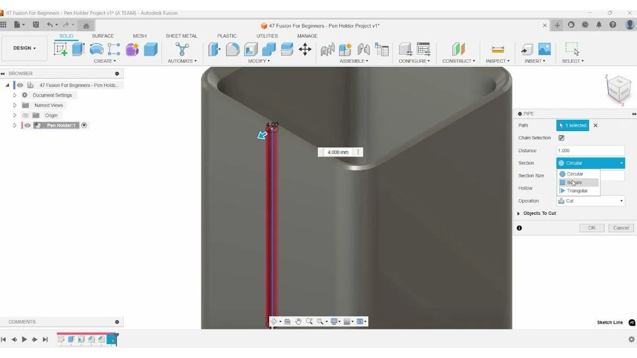Open the Operation dropdown showing Cut

(x=591, y=200)
